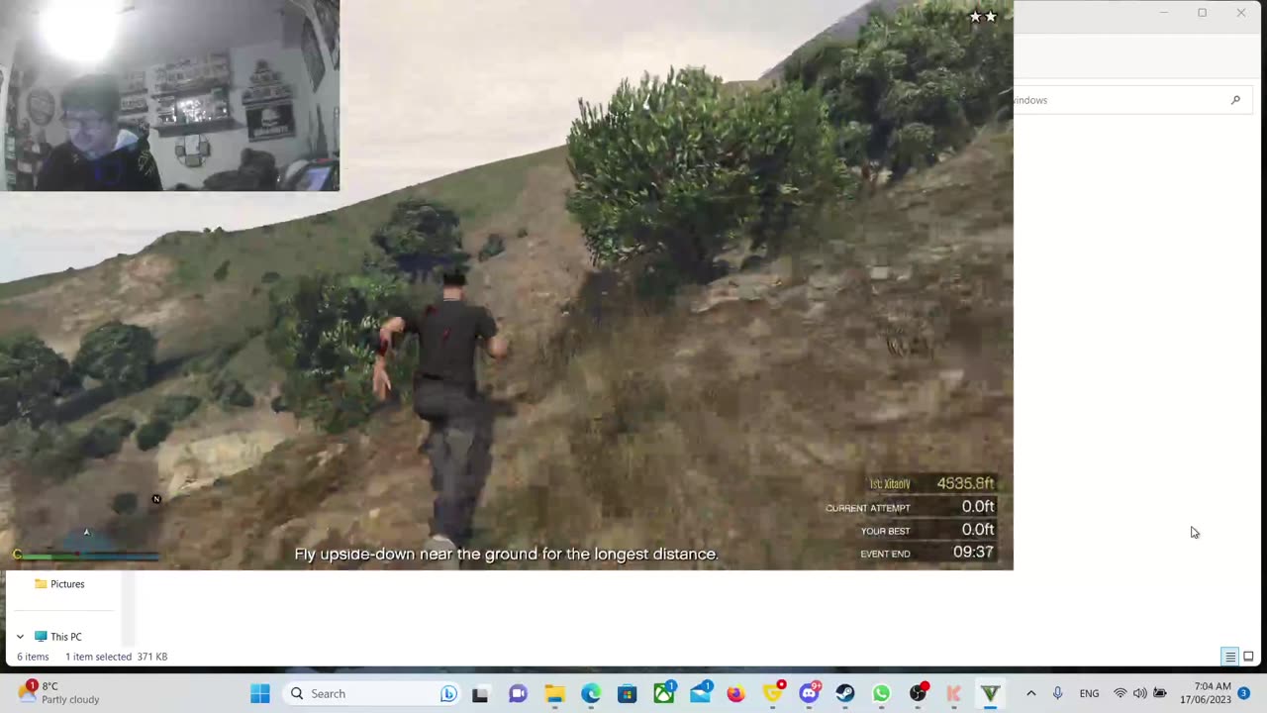
Task: Click the two-star wanted level indicator
Action: [983, 16]
